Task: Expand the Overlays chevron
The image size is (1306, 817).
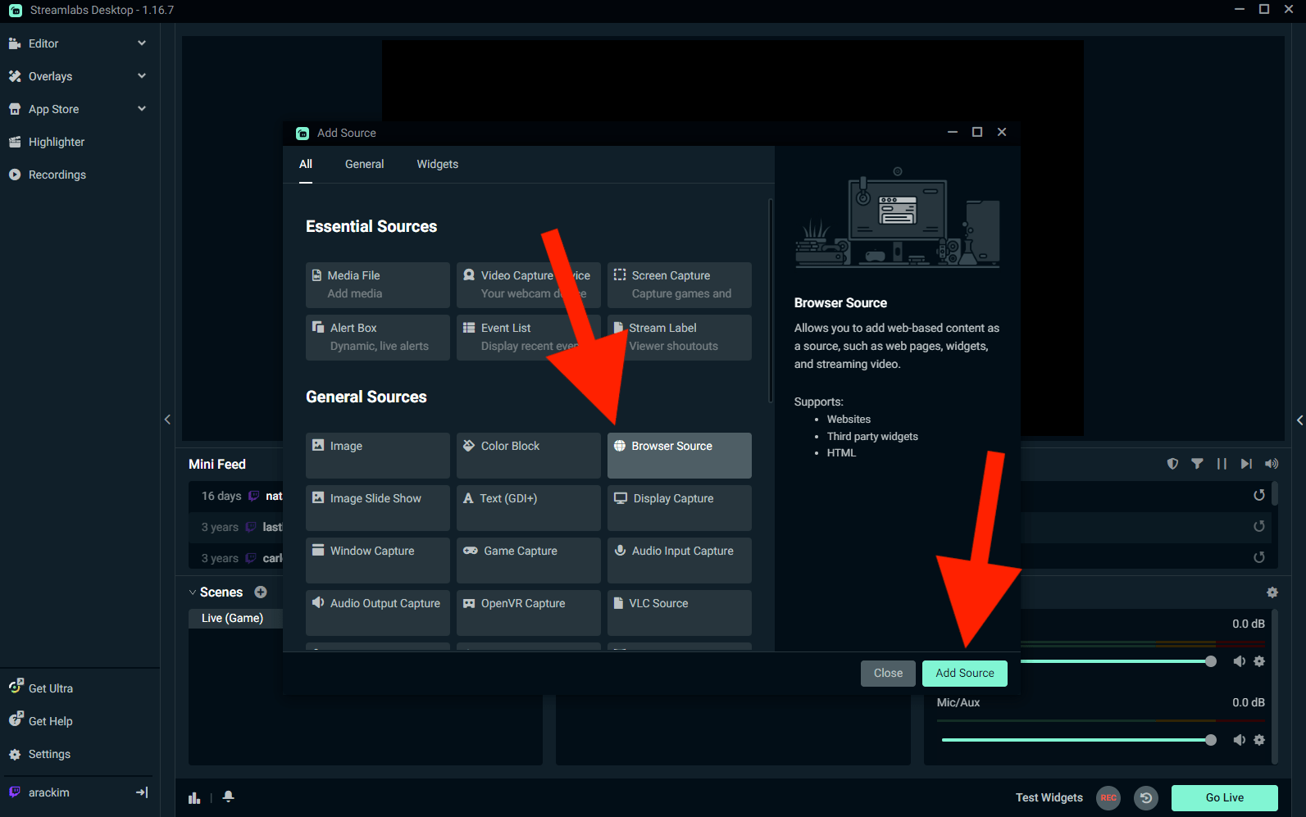Action: pos(142,76)
